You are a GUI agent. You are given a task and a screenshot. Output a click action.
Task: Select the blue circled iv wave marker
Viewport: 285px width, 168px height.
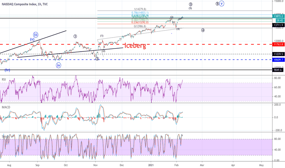coord(58,65)
